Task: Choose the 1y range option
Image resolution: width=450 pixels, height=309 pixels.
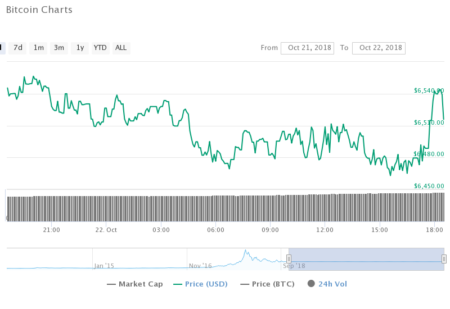Action: point(80,48)
